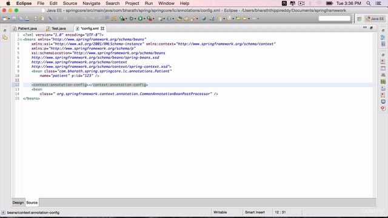Collapse the beans element fold marker
Image resolution: width=388 pixels, height=218 pixels.
pos(21,39)
